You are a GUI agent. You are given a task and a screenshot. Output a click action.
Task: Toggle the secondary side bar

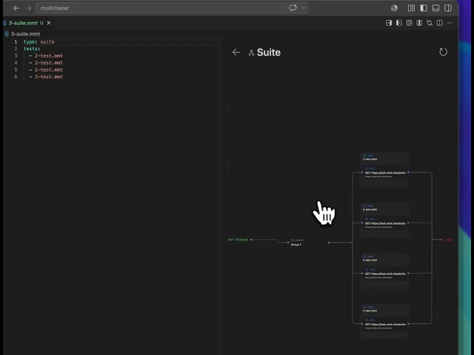tap(447, 8)
